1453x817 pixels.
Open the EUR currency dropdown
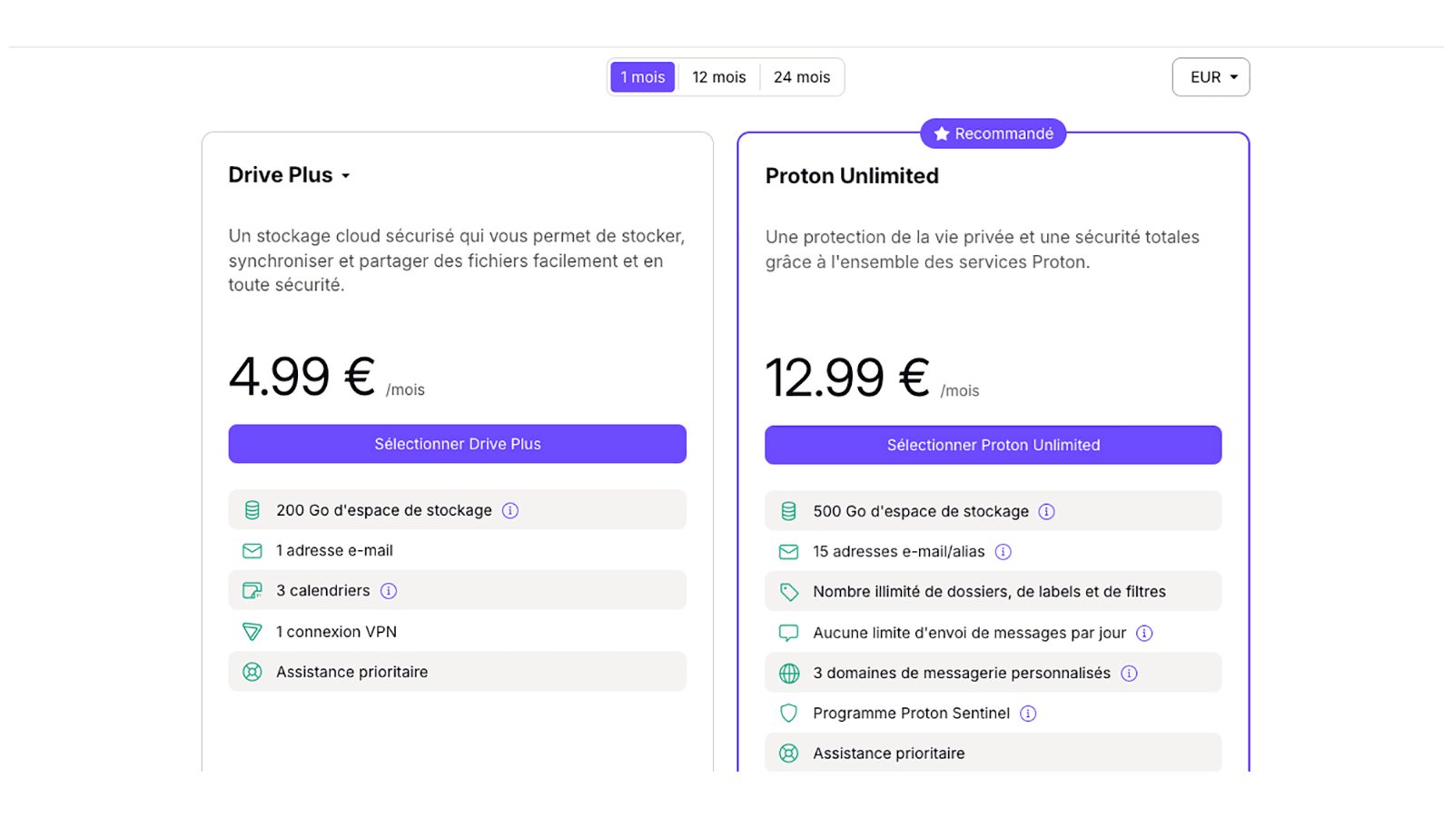click(x=1211, y=77)
